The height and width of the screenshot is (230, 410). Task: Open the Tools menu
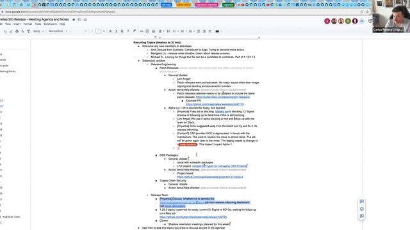pos(38,24)
